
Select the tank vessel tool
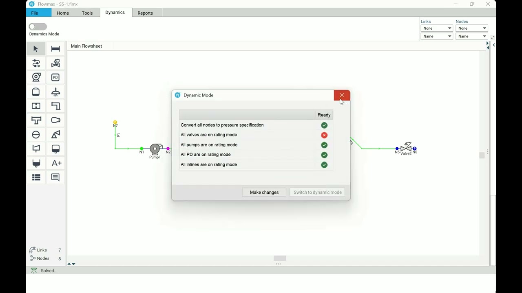(x=36, y=92)
